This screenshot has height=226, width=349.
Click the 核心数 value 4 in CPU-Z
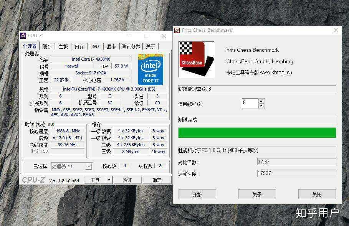point(125,166)
